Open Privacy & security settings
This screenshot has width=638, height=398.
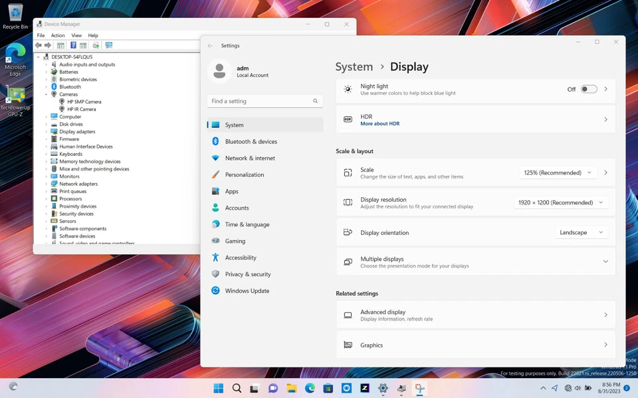point(247,274)
